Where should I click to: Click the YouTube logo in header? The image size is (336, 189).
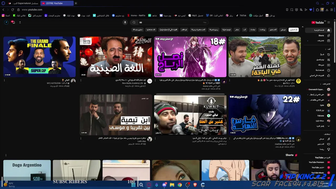click(x=318, y=23)
